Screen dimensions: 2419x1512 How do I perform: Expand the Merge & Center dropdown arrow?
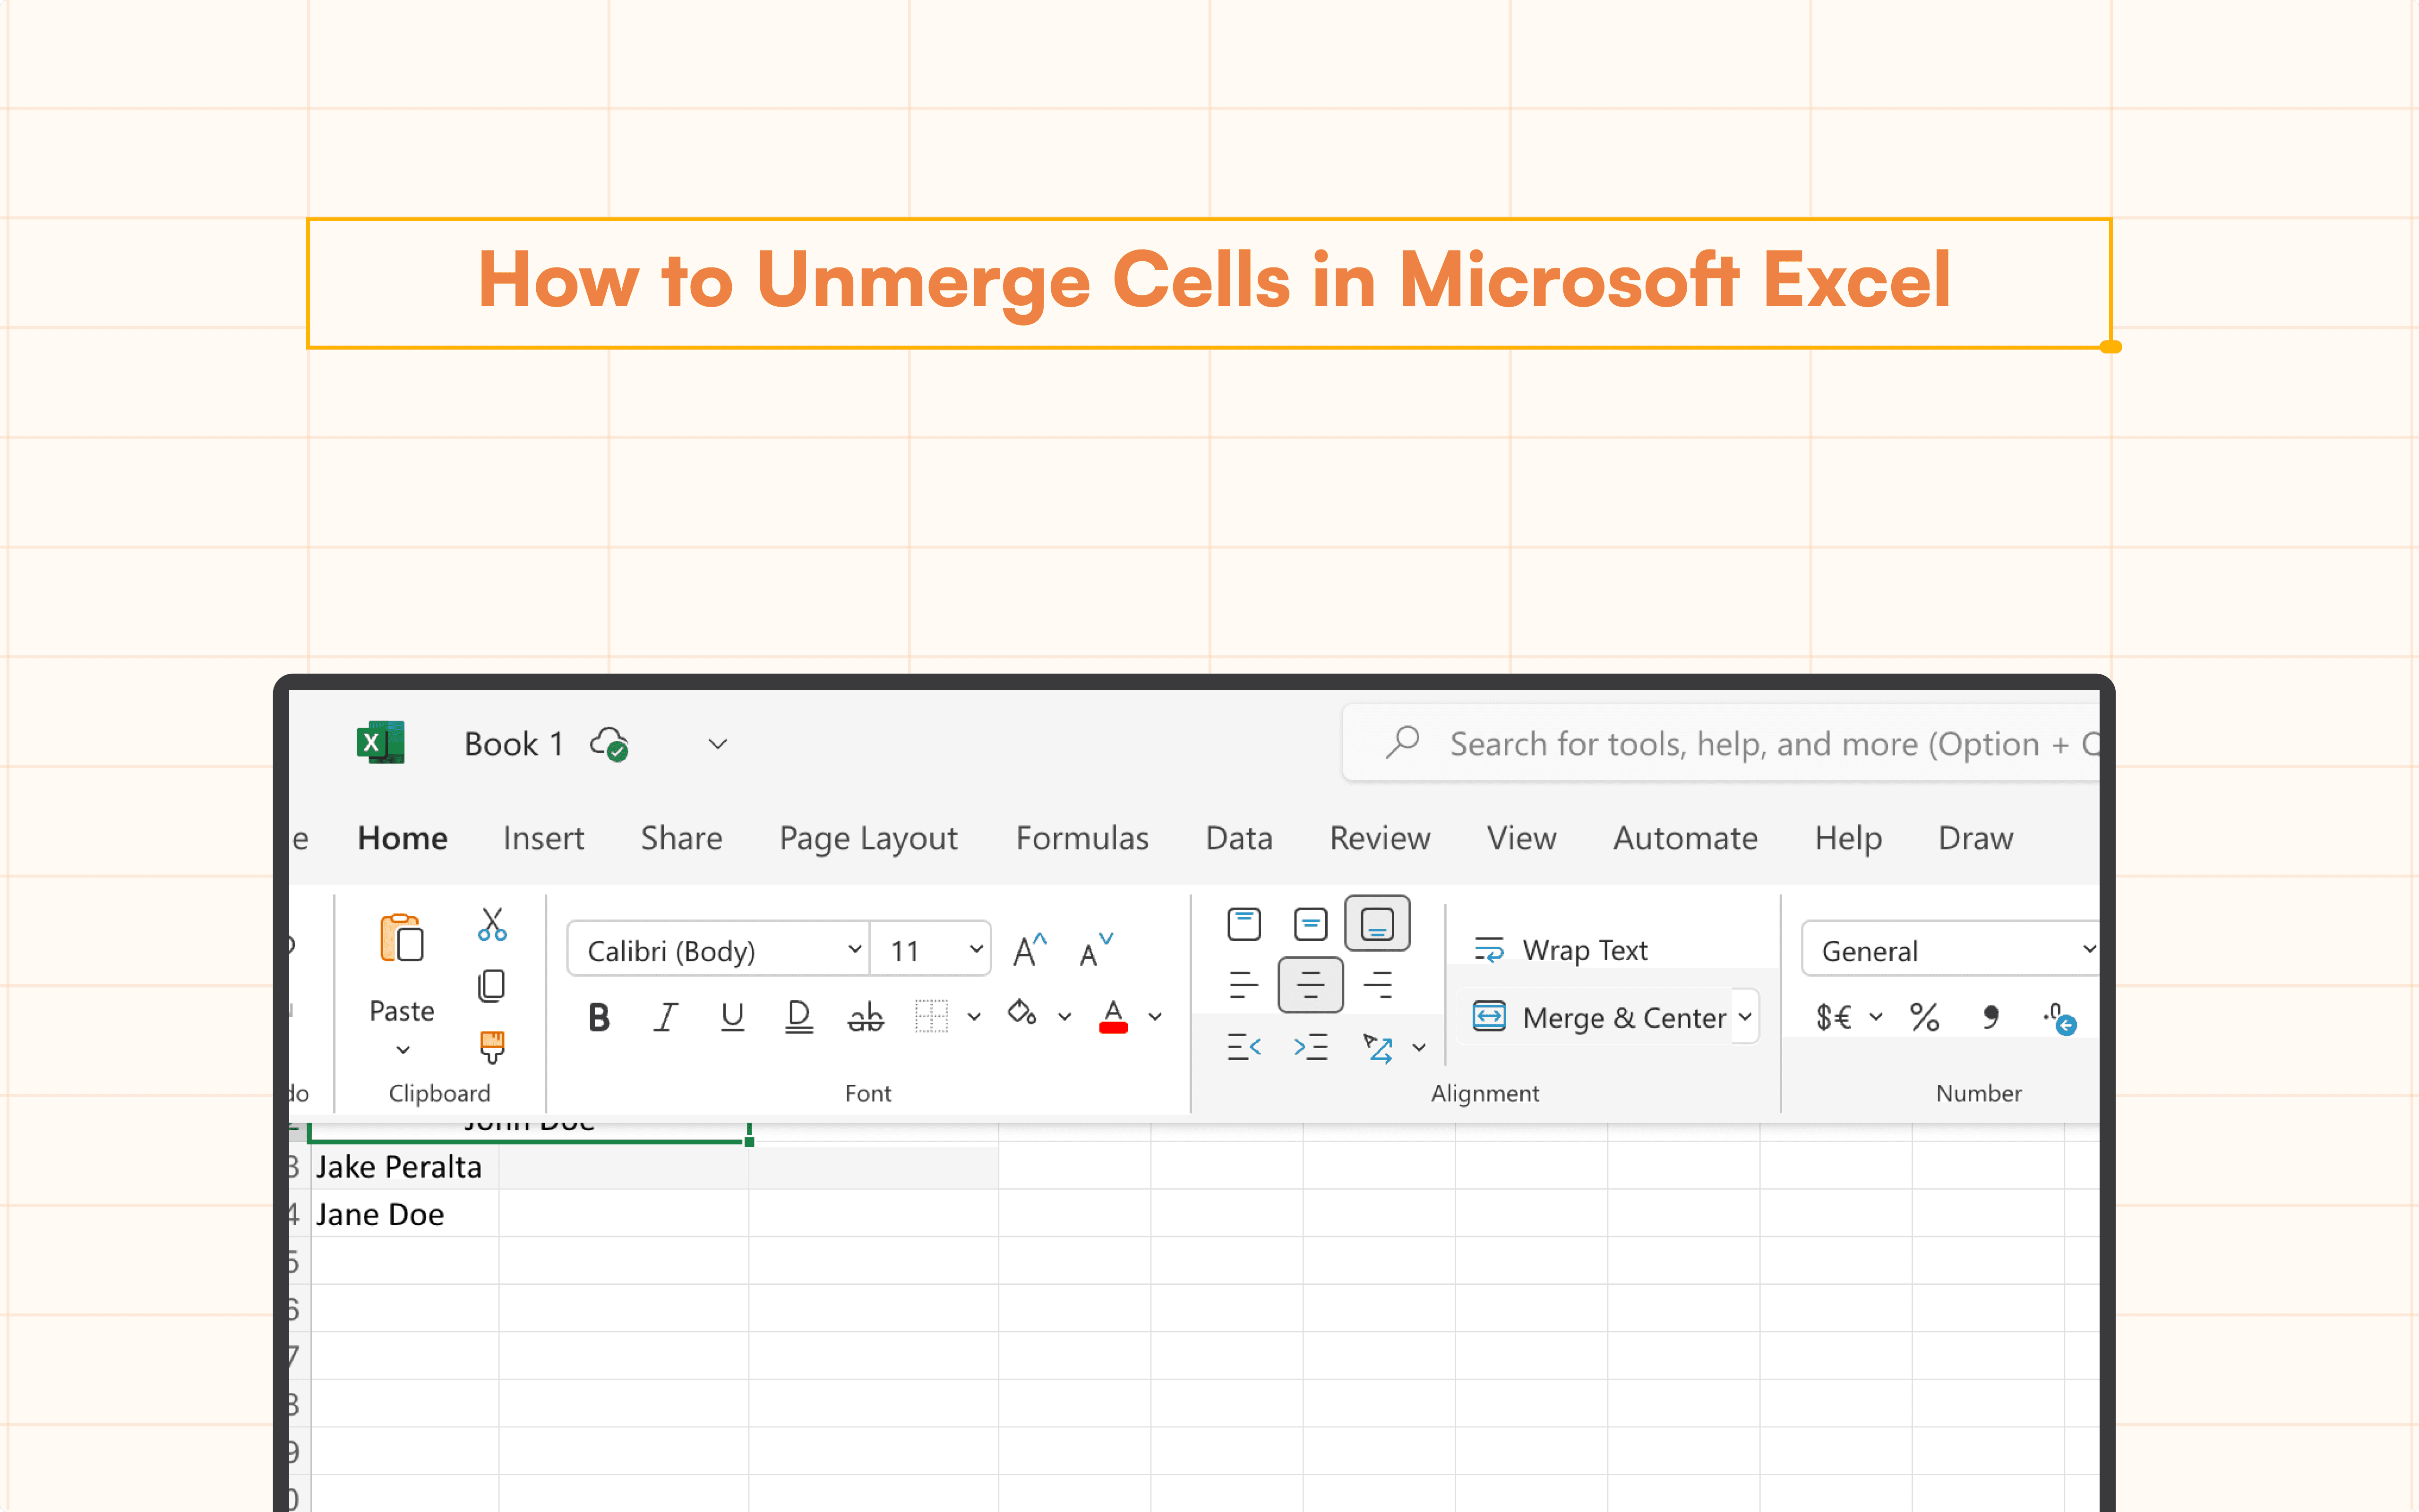(x=1745, y=1017)
